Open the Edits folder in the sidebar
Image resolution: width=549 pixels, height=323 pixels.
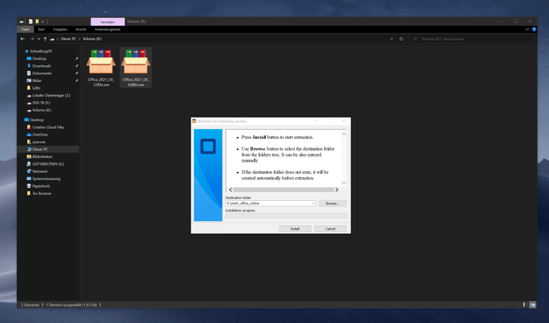point(36,88)
